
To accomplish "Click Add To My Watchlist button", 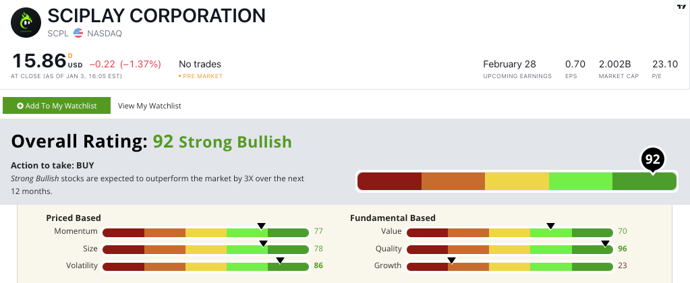I will (x=57, y=106).
